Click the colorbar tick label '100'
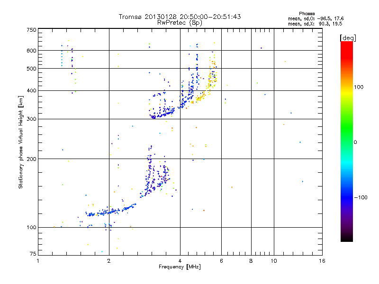 [359, 87]
